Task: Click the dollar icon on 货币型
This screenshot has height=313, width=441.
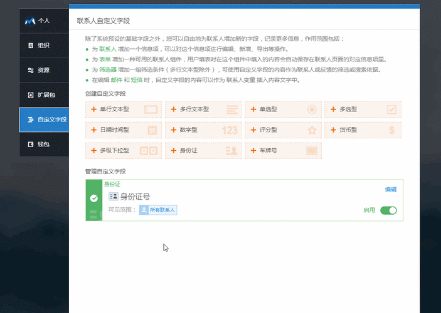Action: (392, 130)
